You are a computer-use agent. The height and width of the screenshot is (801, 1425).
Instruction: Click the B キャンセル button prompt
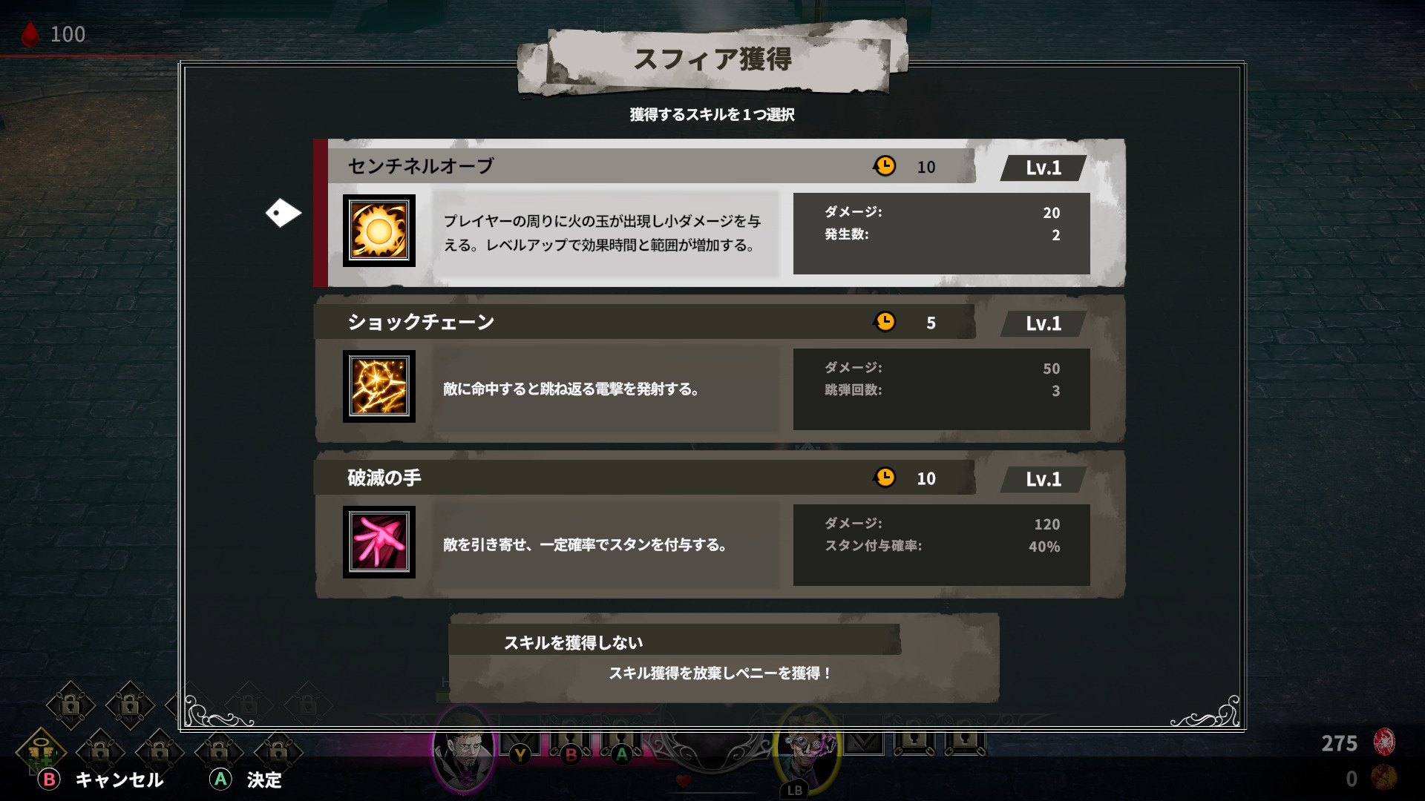[101, 779]
